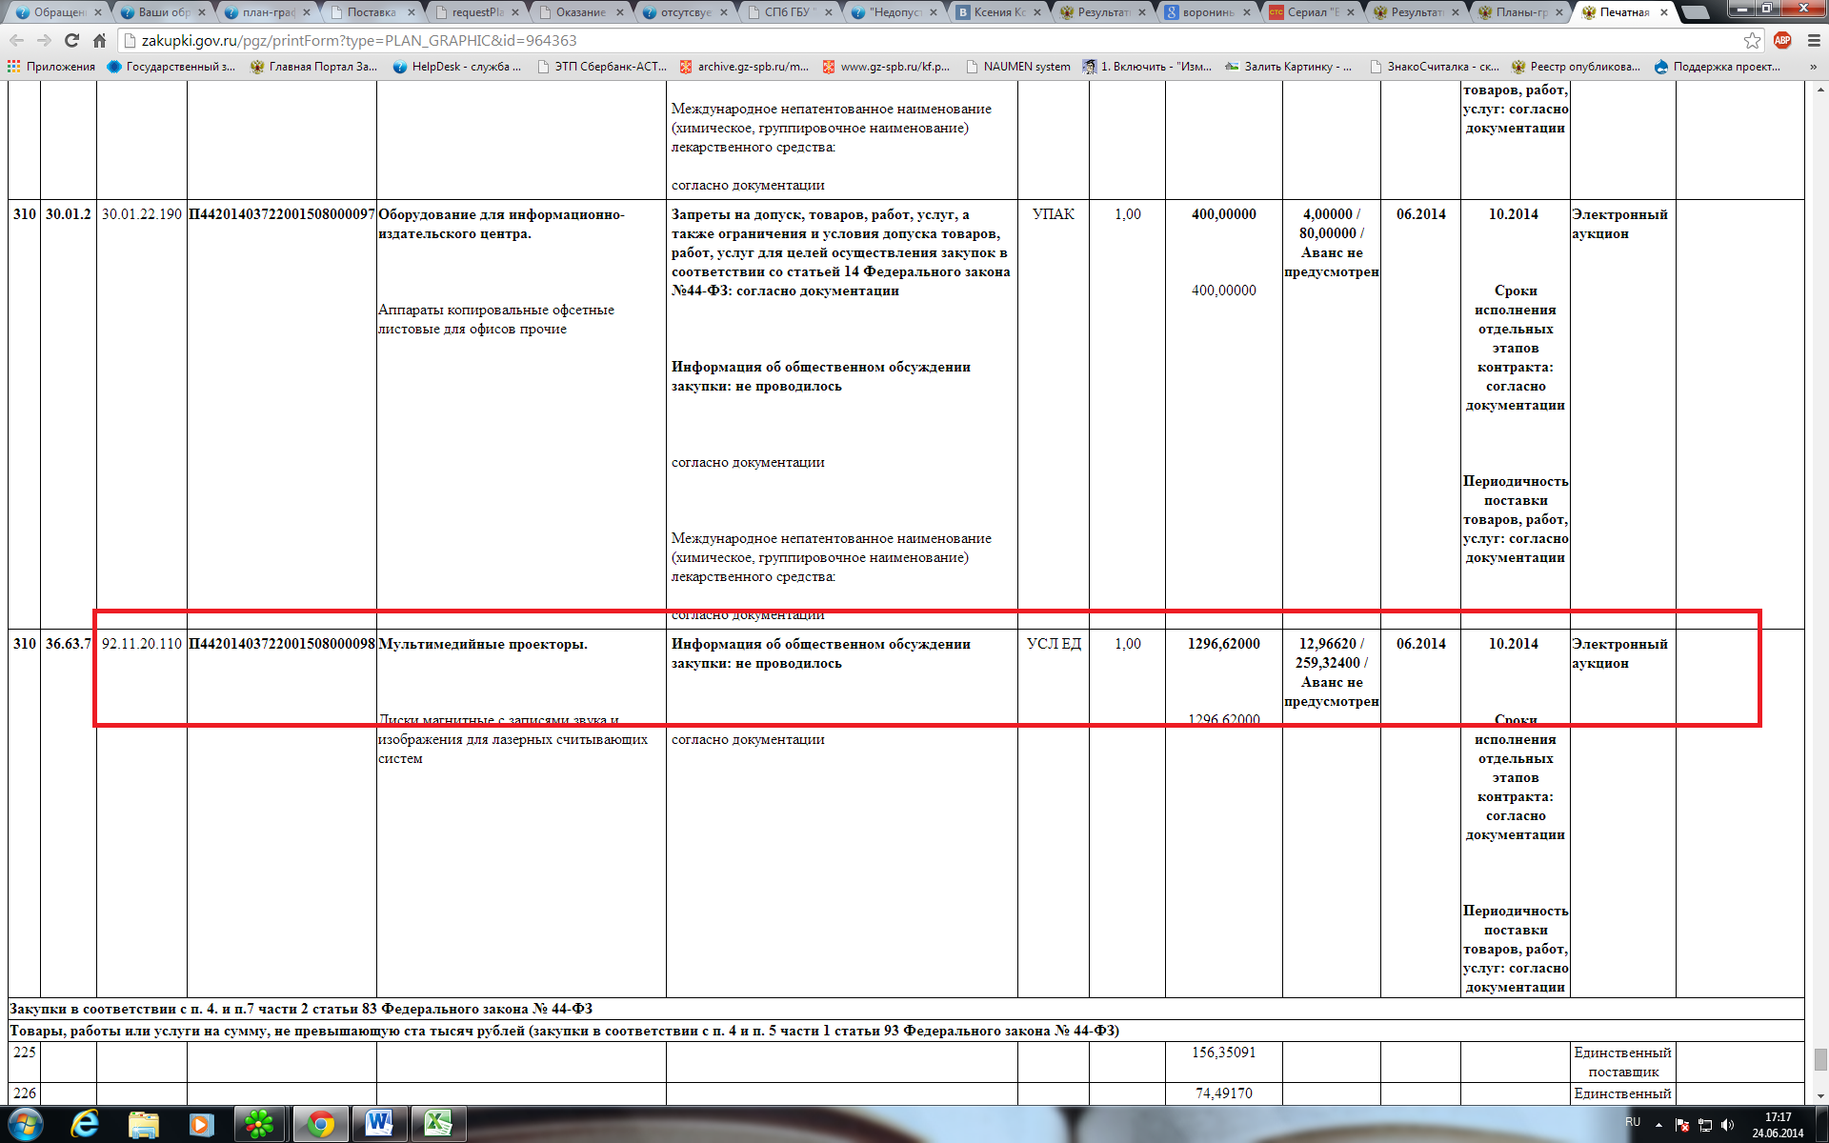Viewport: 1829px width, 1143px height.
Task: Go to the browser home page icon
Action: (99, 41)
